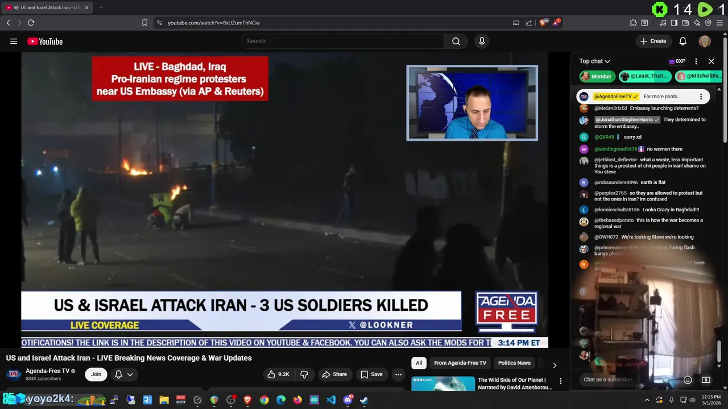Open the account avatar menu
The width and height of the screenshot is (728, 409).
point(705,41)
